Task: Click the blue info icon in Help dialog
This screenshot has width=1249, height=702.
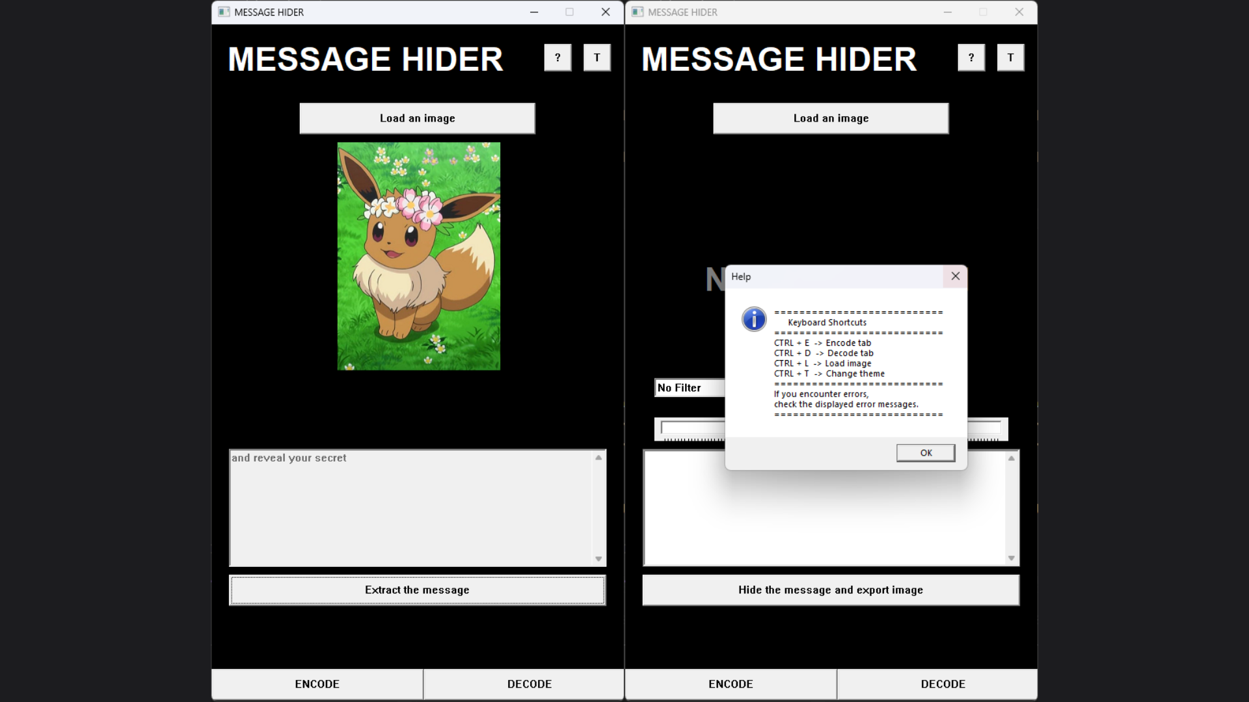Action: click(754, 319)
